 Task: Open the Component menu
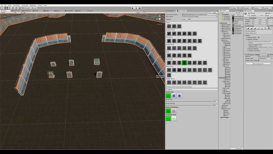tap(25, 6)
